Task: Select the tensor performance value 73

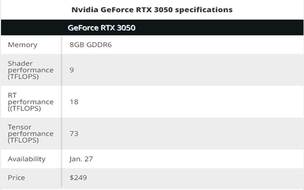Action: 74,134
